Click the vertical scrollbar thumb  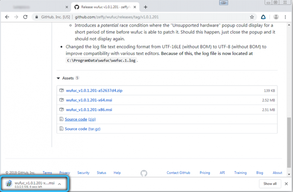point(289,143)
